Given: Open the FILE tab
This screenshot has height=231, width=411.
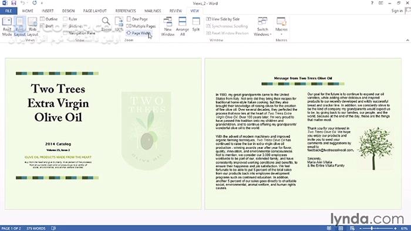Looking at the screenshot, I should [x=8, y=11].
